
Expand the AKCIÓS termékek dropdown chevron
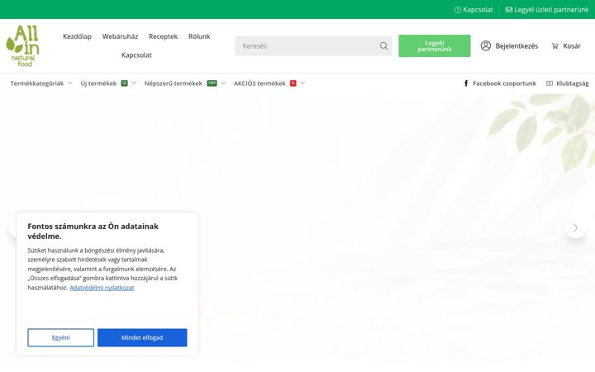click(x=302, y=83)
